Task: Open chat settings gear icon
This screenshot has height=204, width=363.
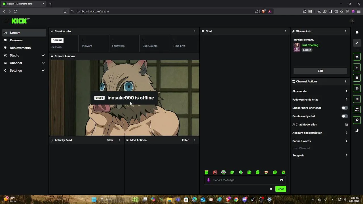Action: point(271,189)
